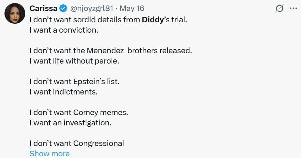Click the "I don't want Comey memes." line

(79, 112)
